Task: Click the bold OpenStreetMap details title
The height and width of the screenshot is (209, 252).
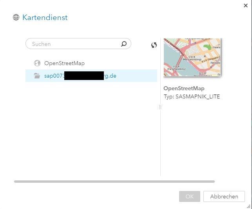Action: pyautogui.click(x=184, y=88)
